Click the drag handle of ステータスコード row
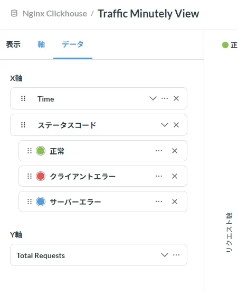Screen dimensions: 238x293 [x=23, y=125]
